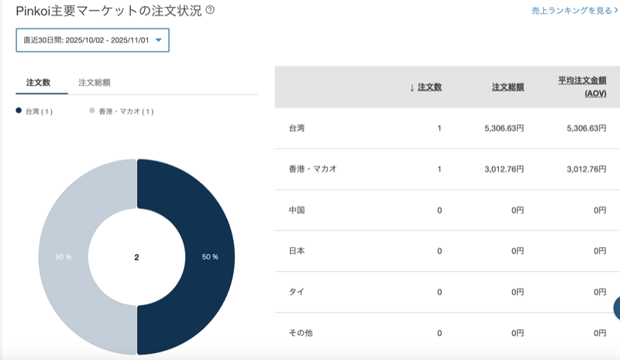Viewport: 620px width, 360px height.
Task: Click the help question mark icon beside title
Action: (x=210, y=11)
